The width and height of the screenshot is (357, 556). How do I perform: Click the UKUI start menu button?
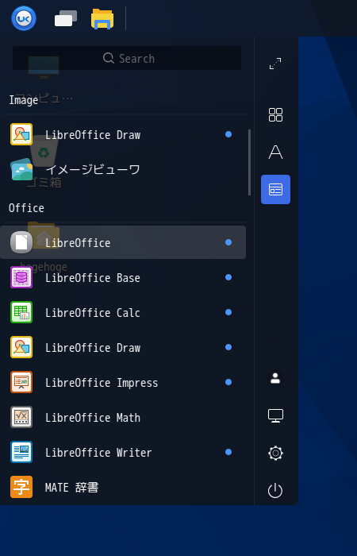point(24,18)
